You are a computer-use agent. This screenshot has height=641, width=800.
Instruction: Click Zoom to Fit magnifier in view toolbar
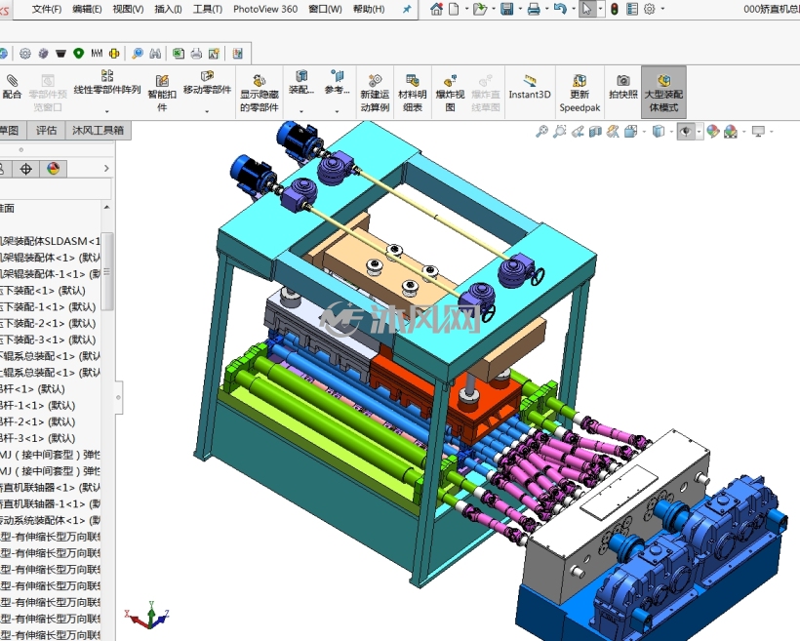[541, 132]
